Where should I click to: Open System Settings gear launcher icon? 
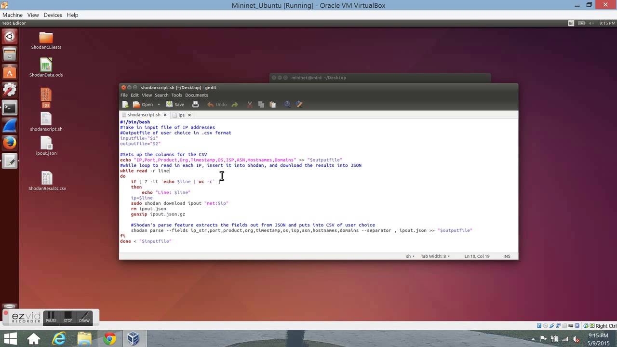click(9, 90)
